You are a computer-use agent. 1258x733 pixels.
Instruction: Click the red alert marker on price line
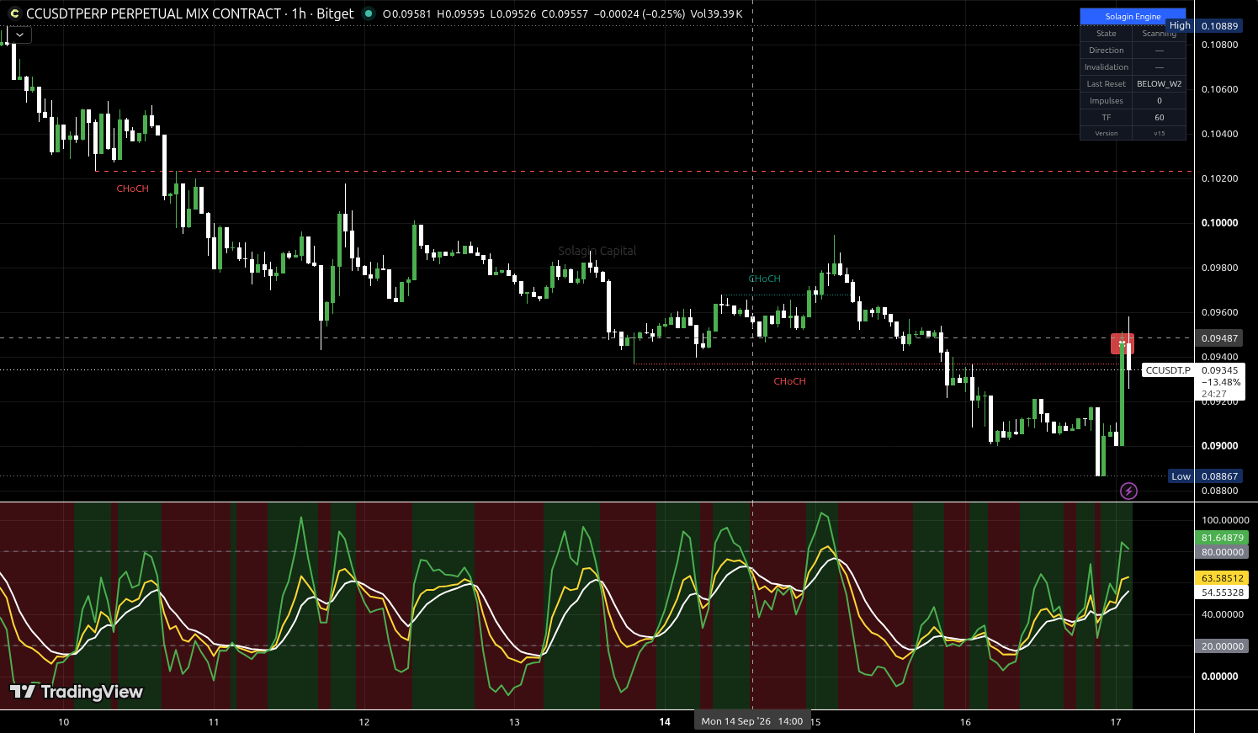click(1123, 343)
